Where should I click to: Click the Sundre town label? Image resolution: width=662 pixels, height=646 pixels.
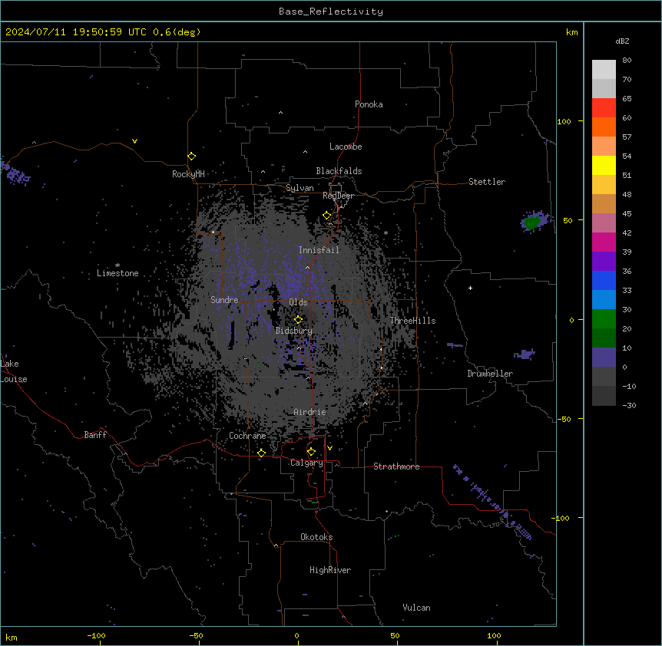click(224, 300)
